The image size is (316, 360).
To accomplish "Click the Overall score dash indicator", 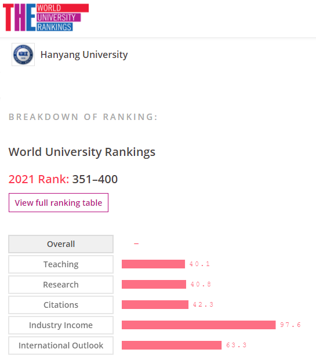I will coord(136,243).
